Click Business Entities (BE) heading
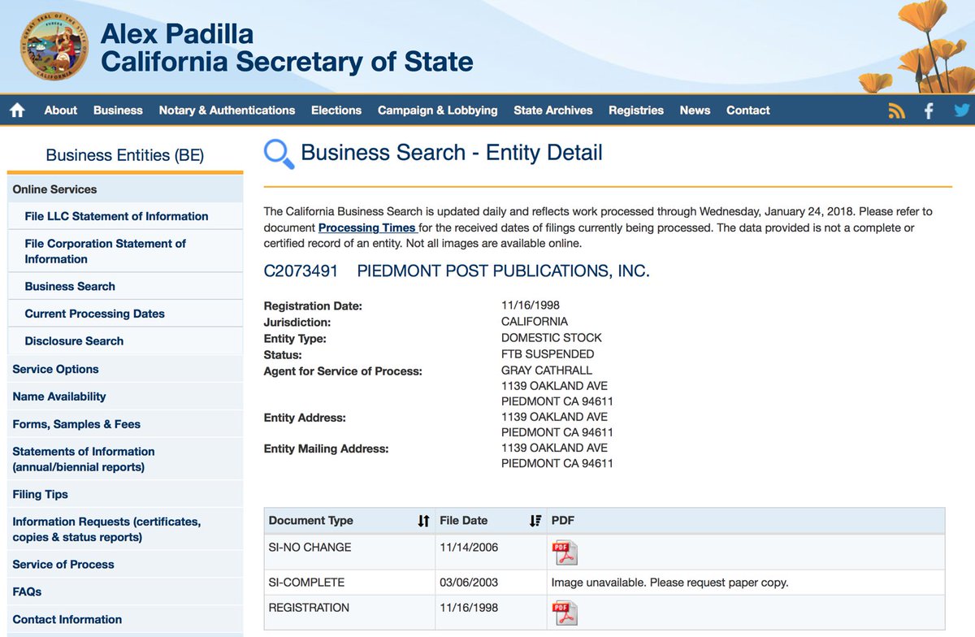975x637 pixels. point(125,155)
